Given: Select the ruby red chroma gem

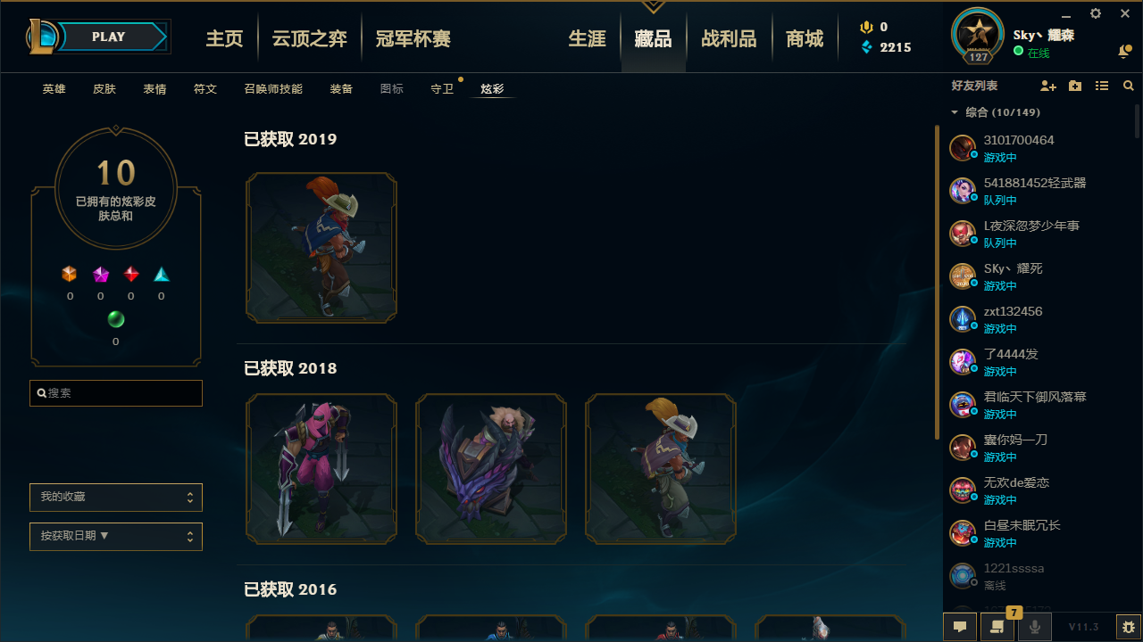Looking at the screenshot, I should click(131, 275).
